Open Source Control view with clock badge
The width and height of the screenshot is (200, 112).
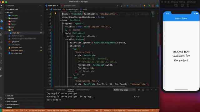click(x=1, y=21)
